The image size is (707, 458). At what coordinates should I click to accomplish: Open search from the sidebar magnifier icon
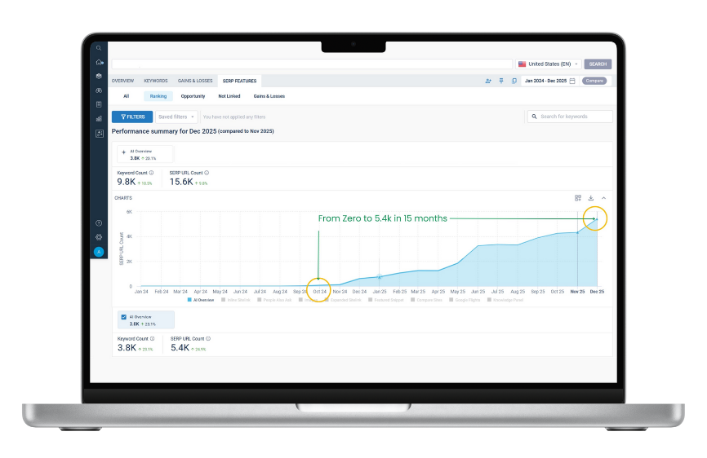(x=99, y=48)
